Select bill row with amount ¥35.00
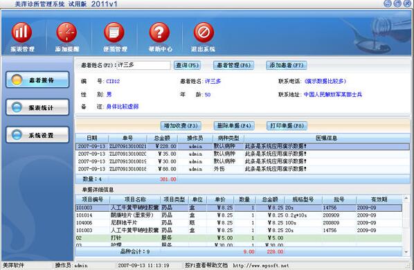 point(242,154)
